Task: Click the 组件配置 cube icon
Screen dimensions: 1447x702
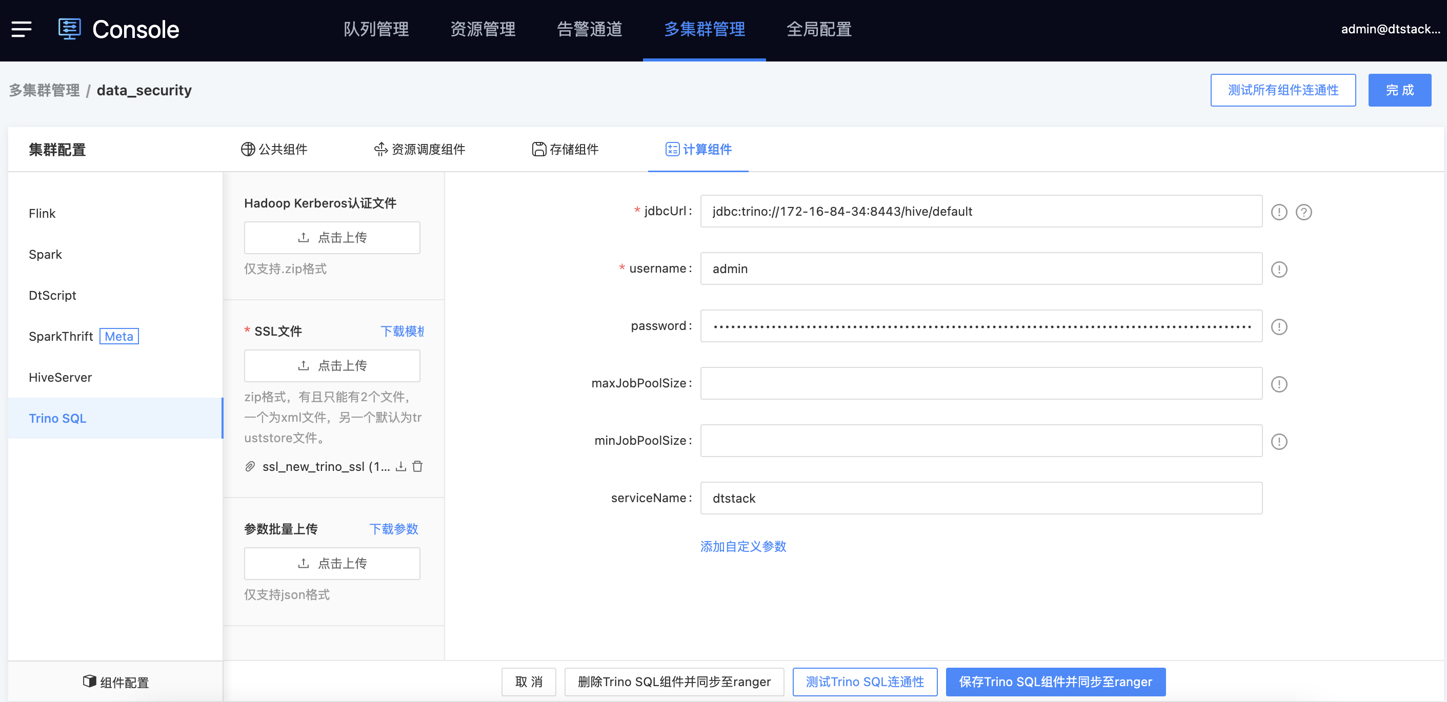Action: [x=89, y=681]
